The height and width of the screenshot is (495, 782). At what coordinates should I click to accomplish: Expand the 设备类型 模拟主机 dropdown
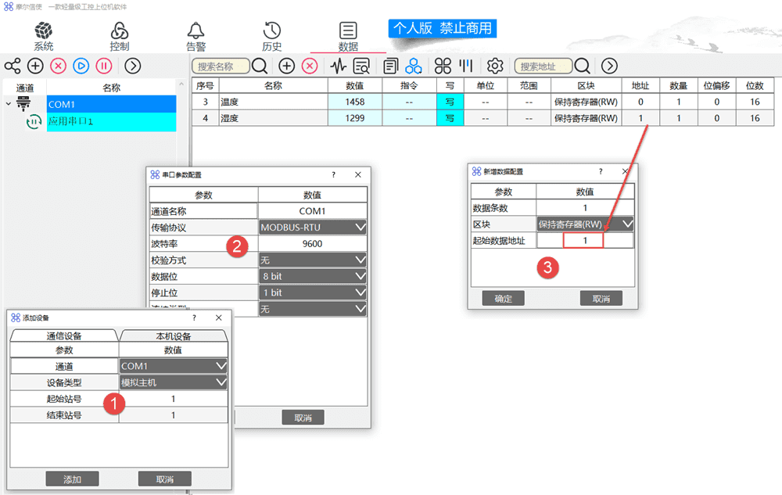[174, 382]
